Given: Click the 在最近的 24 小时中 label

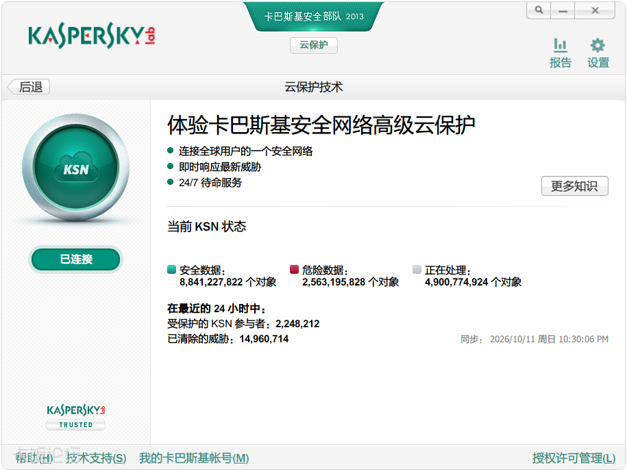Looking at the screenshot, I should click(217, 308).
